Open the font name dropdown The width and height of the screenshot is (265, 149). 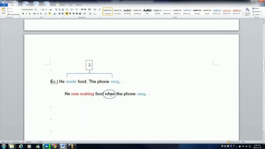click(x=34, y=10)
